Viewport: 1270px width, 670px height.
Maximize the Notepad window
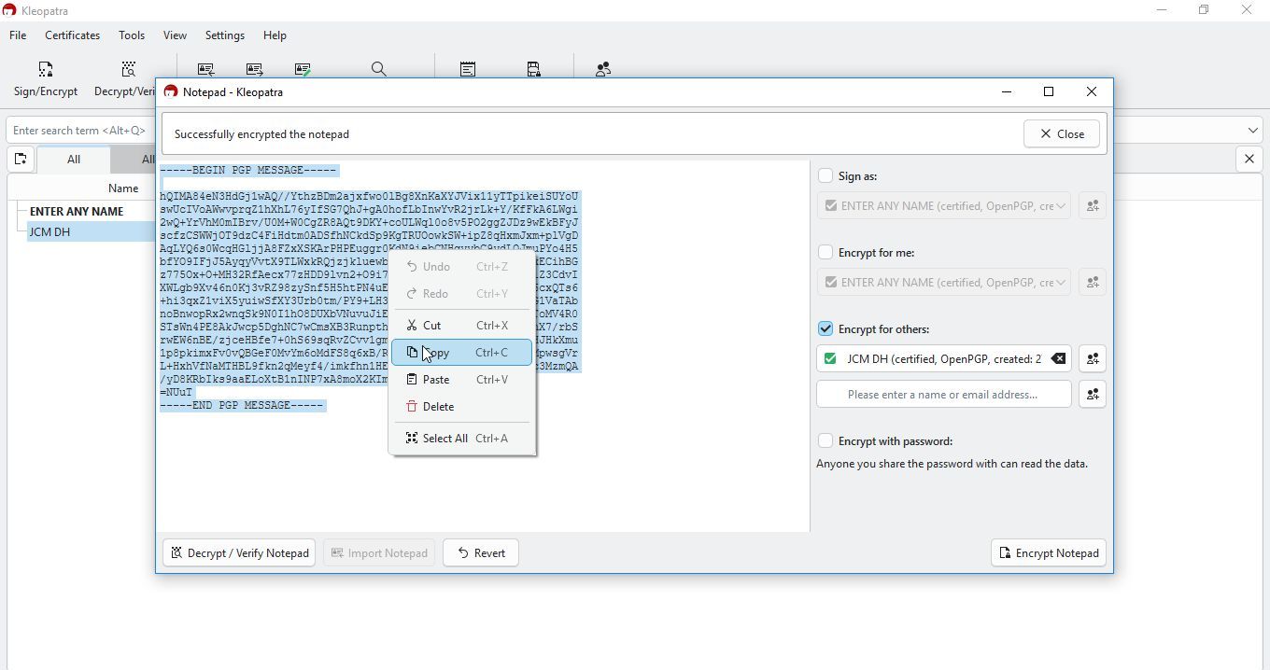pyautogui.click(x=1049, y=91)
